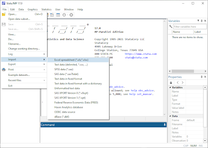This screenshot has width=208, height=148.
Task: Pin the Variables panel with pushpin icon
Action: (201, 21)
